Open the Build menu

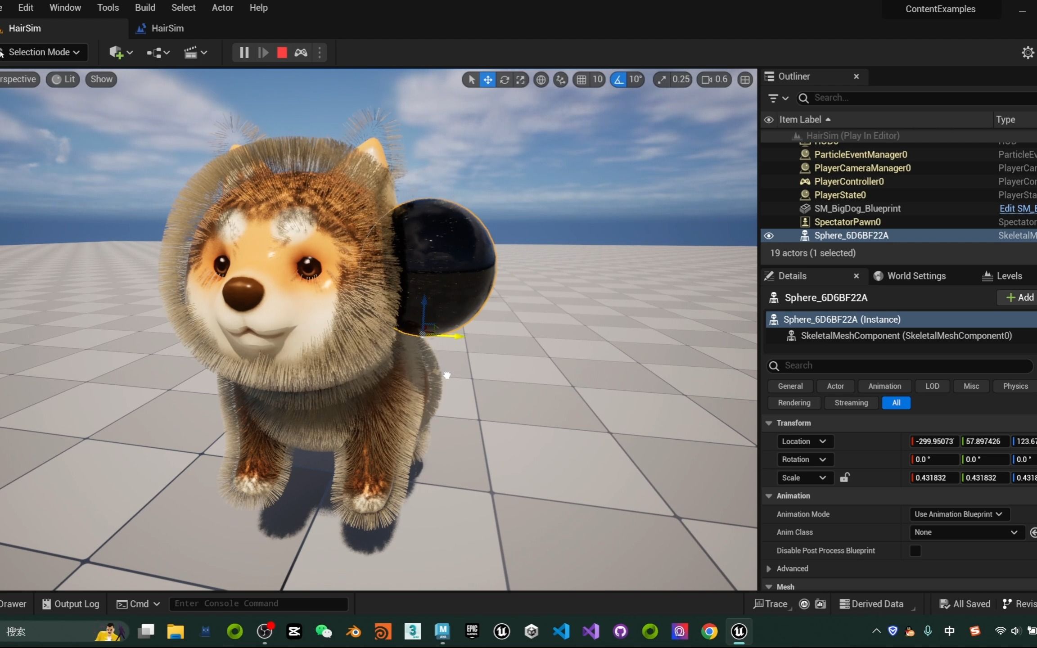[x=145, y=8]
